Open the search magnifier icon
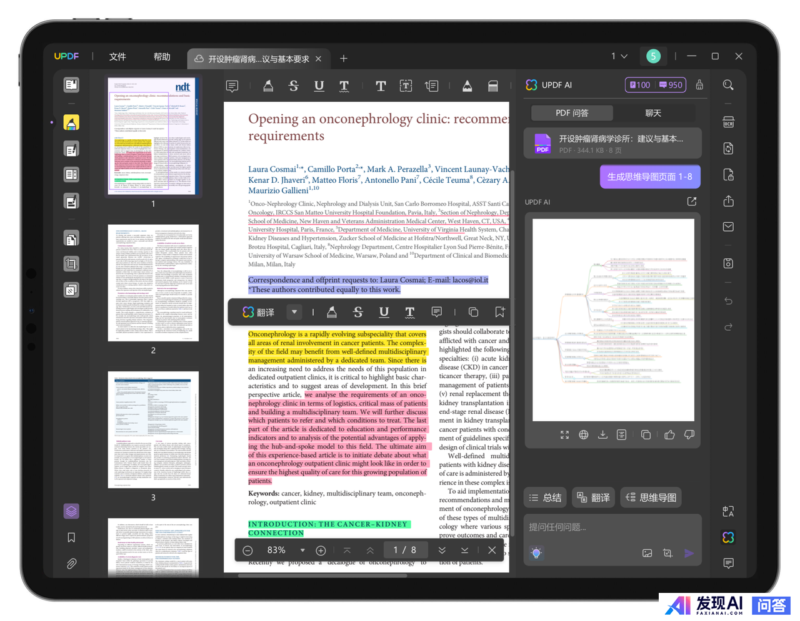Viewport: 800px width, 621px height. pos(728,85)
